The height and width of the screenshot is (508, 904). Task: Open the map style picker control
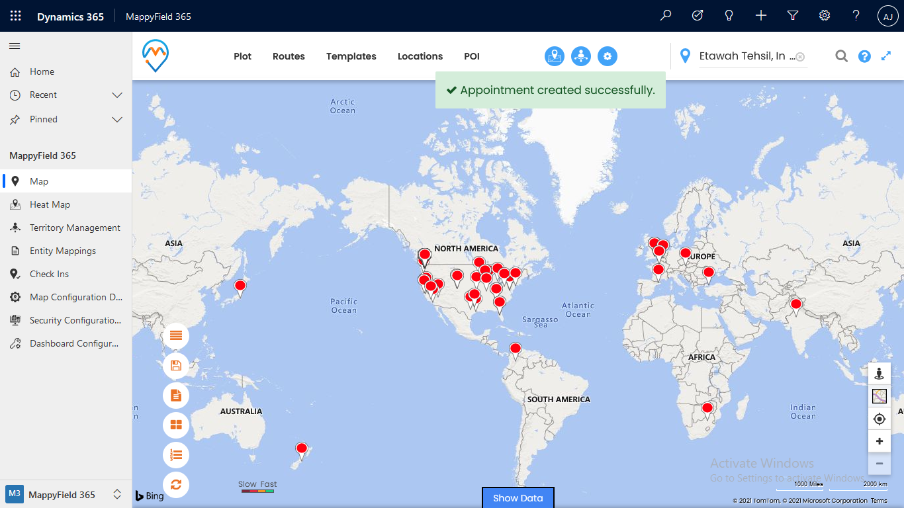pos(880,396)
